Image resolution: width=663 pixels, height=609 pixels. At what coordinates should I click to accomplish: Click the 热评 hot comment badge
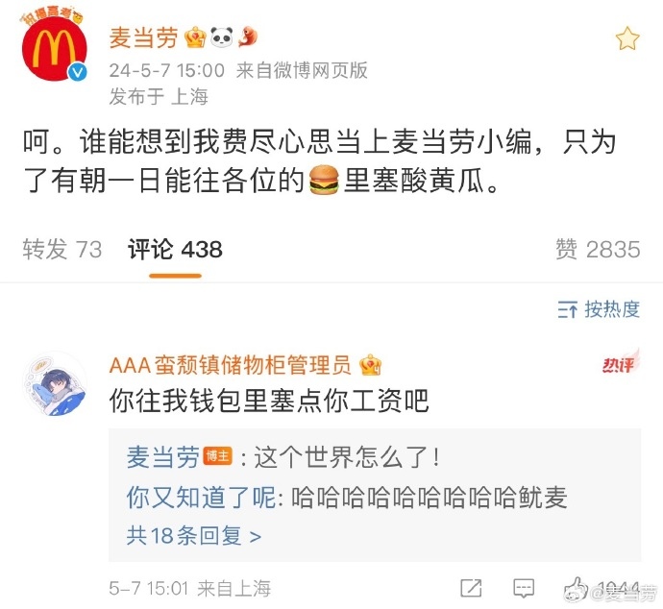coord(621,362)
